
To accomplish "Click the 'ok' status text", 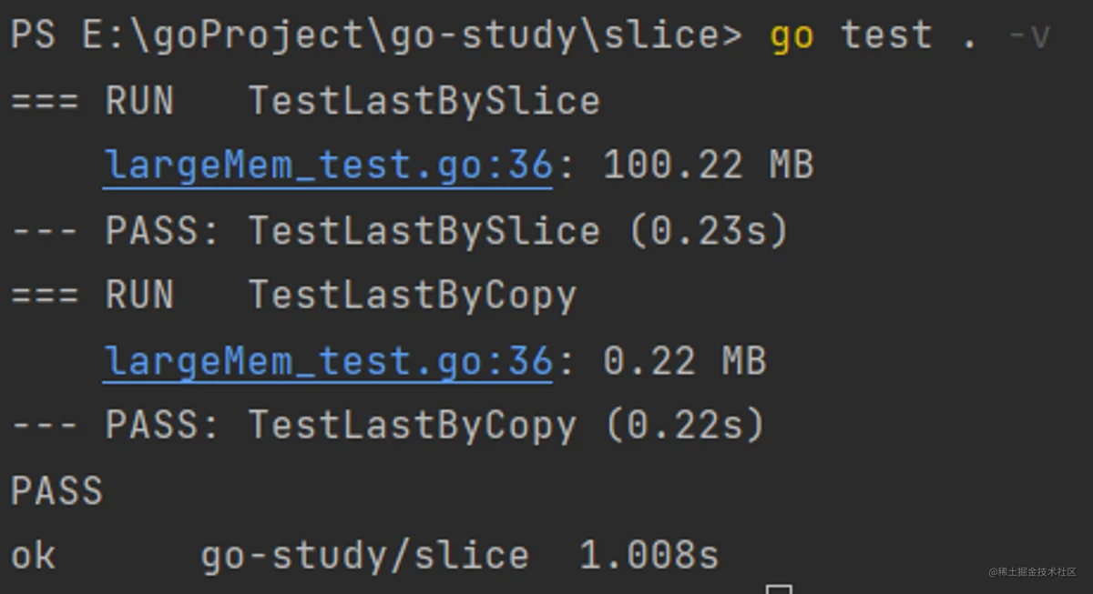I will tap(34, 556).
